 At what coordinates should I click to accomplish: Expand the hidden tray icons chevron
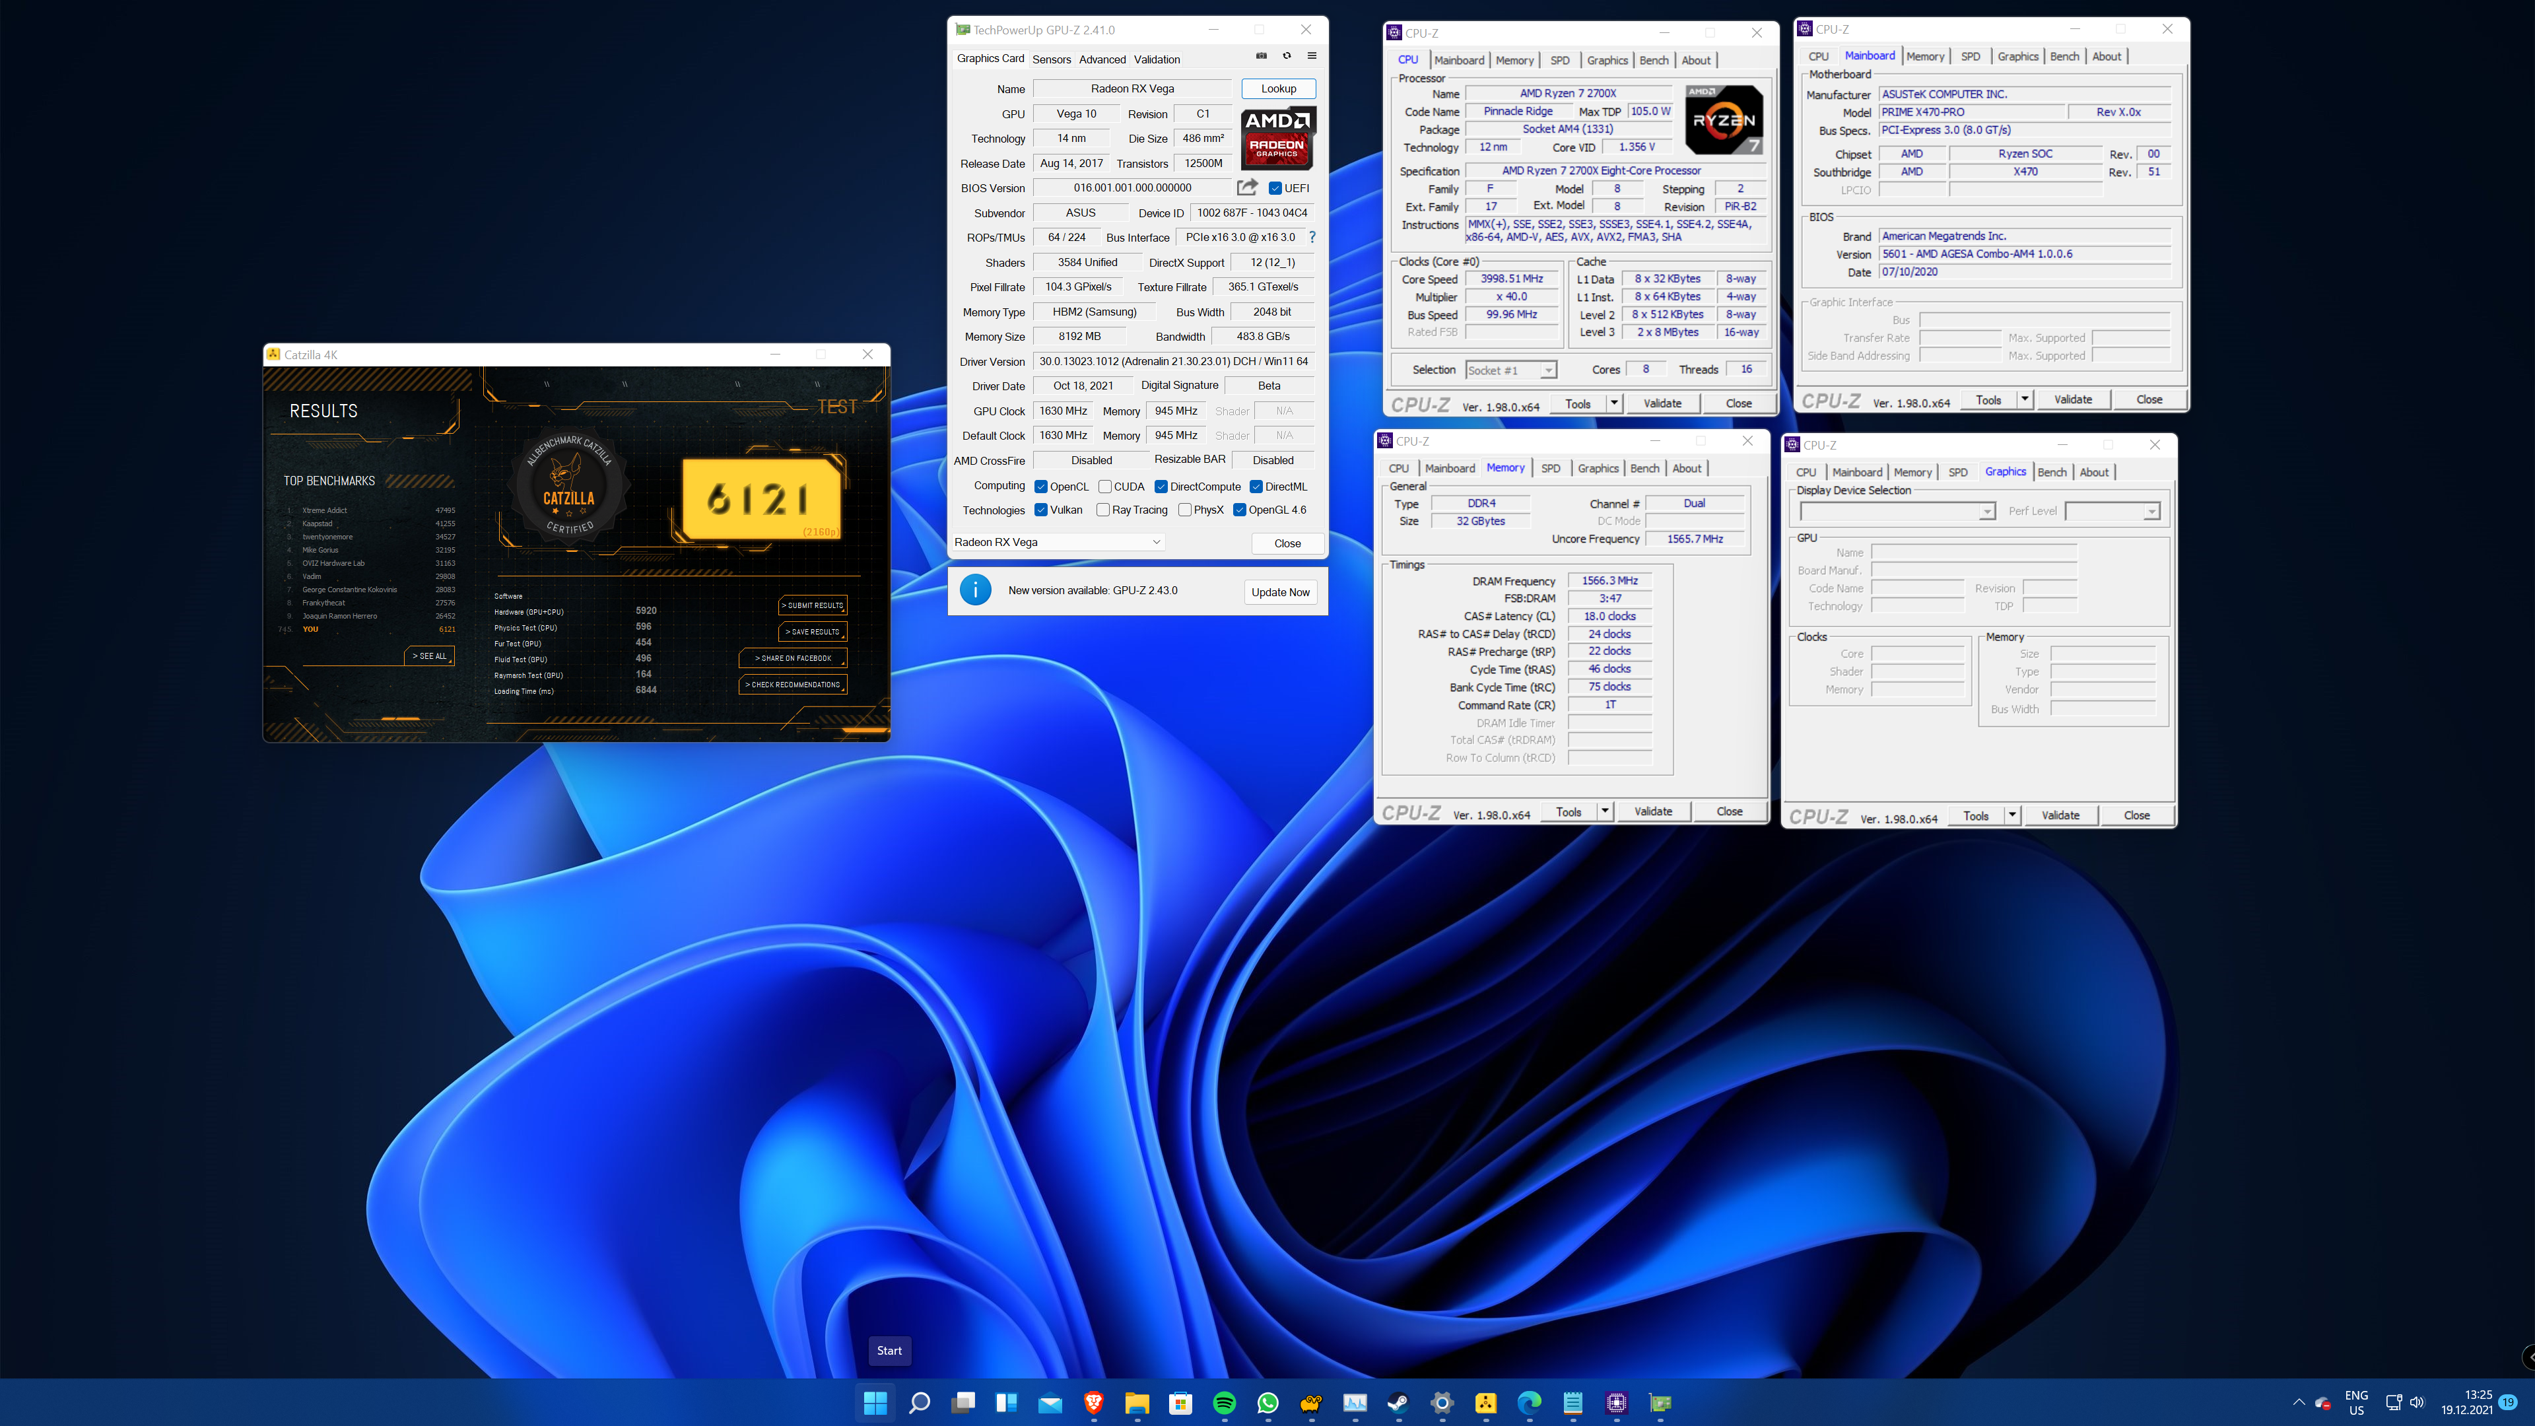pos(2299,1402)
